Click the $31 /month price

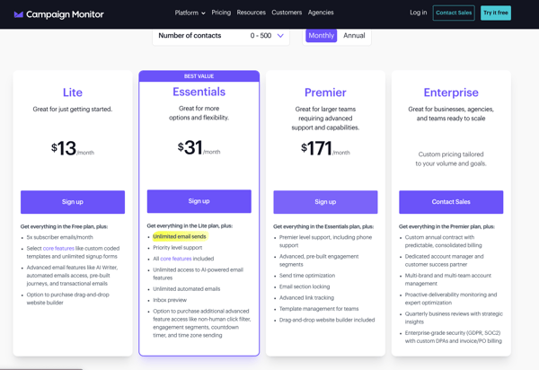199,147
